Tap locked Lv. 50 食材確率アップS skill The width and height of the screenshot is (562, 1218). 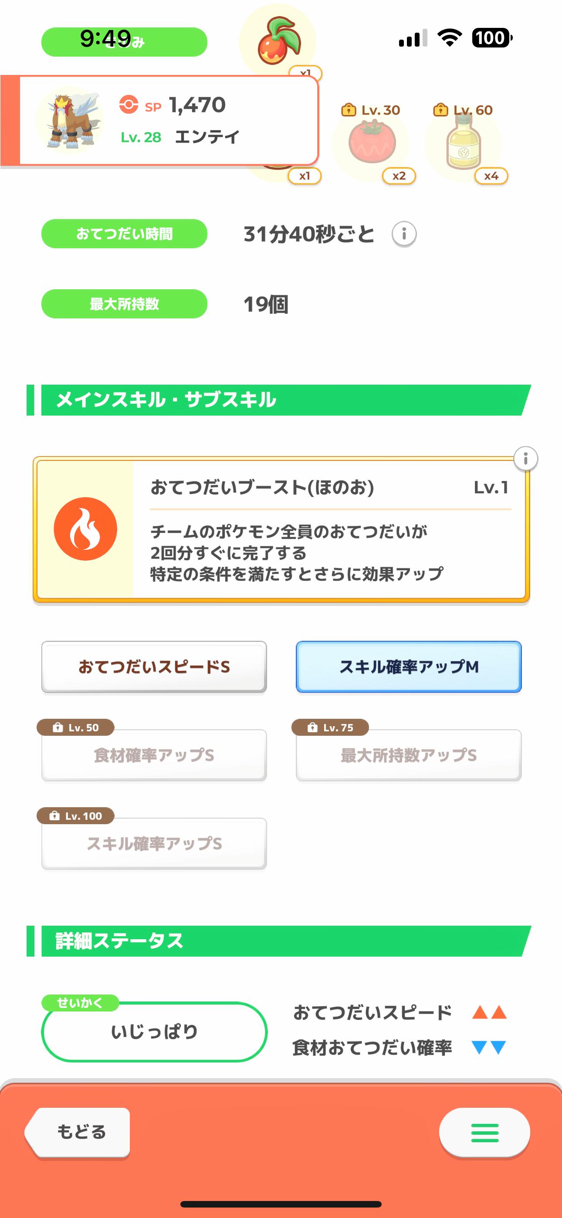pyautogui.click(x=154, y=755)
